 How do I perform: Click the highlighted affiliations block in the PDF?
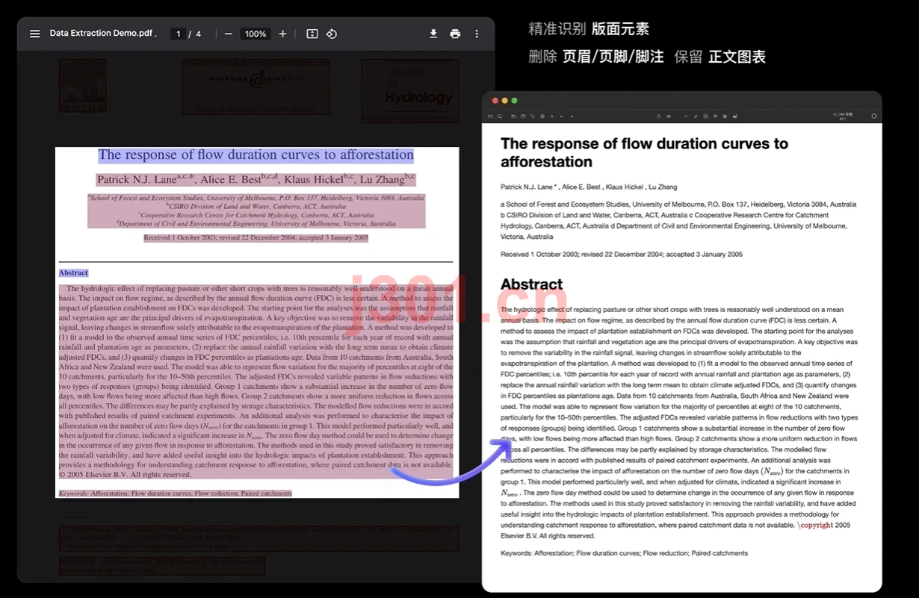[256, 211]
